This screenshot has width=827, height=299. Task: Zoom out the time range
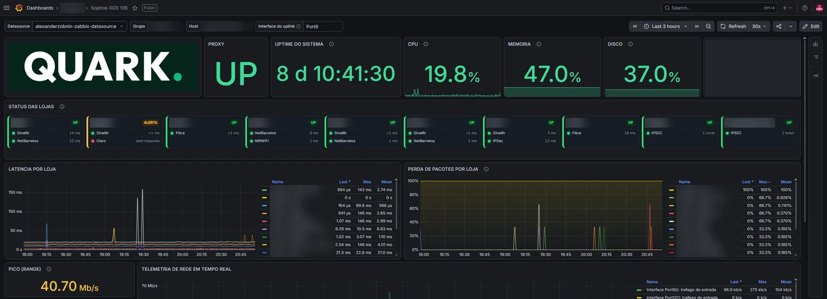point(709,26)
